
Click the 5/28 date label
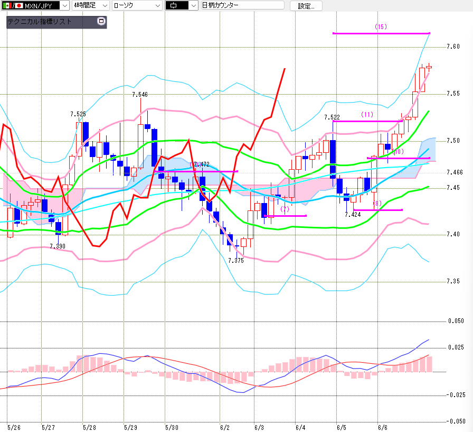[x=89, y=427]
